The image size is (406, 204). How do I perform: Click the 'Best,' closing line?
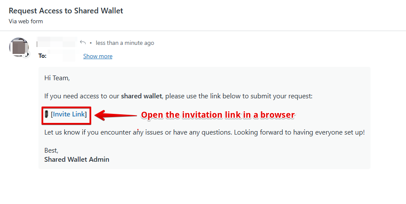[51, 151]
